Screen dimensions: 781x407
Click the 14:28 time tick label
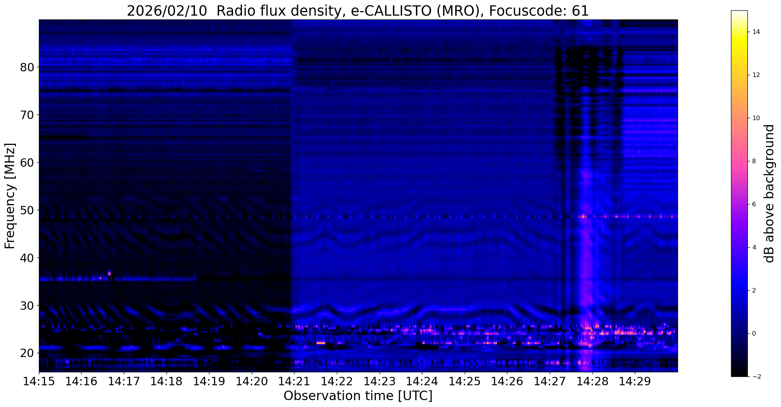[592, 381]
